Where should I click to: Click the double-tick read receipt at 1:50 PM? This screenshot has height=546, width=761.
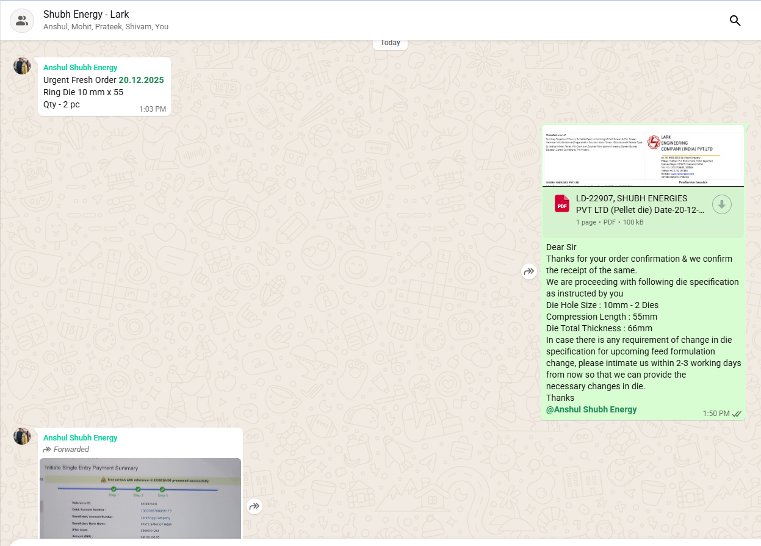(x=737, y=414)
